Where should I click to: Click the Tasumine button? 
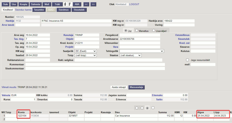(39, 10)
